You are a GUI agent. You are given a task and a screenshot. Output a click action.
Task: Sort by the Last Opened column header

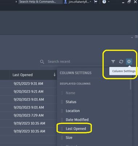pyautogui.click(x=23, y=75)
